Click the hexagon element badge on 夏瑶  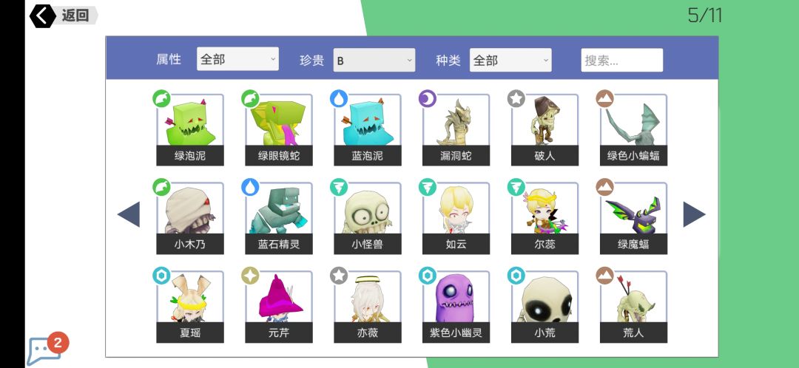pyautogui.click(x=161, y=276)
